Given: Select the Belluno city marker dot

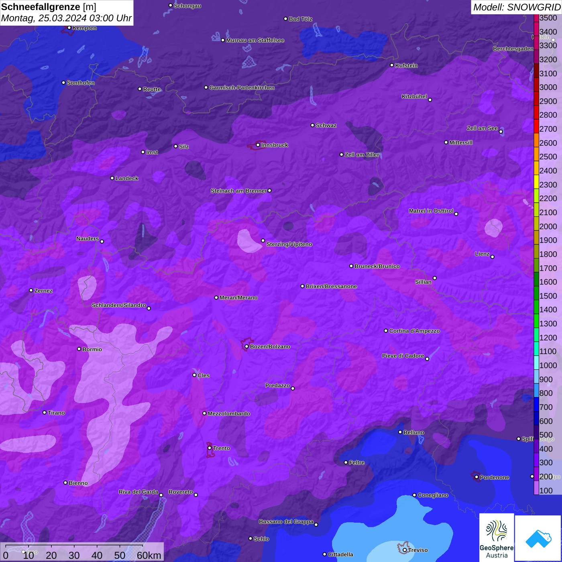Looking at the screenshot, I should point(400,432).
